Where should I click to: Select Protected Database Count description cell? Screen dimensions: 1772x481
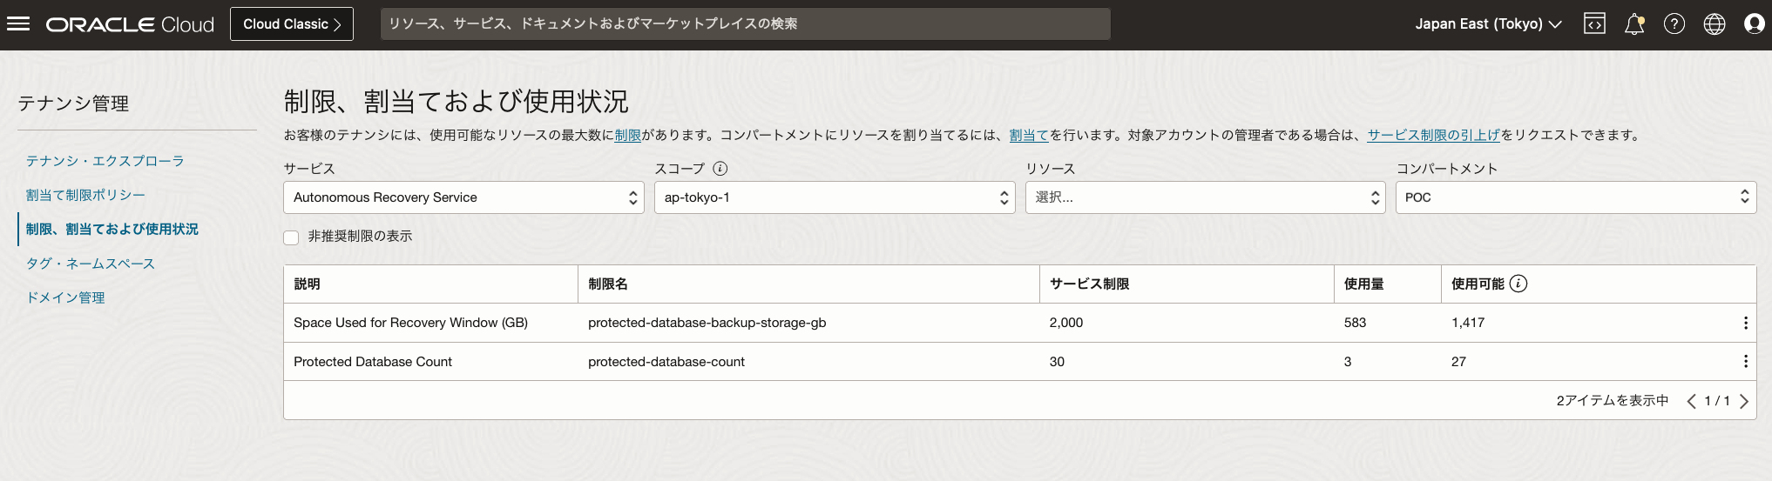point(373,362)
